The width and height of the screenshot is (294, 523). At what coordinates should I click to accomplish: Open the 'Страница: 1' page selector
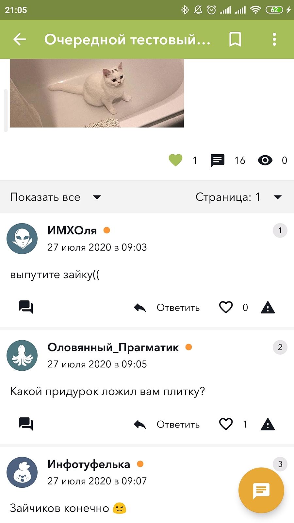pos(238,197)
